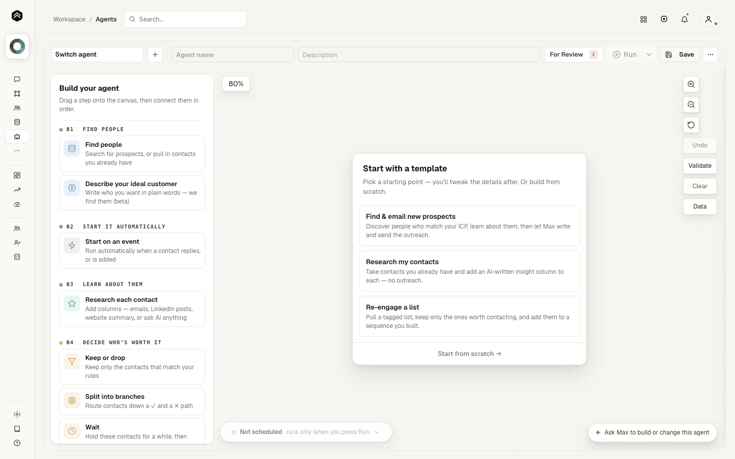Viewport: 735px width, 459px height.
Task: Expand the sidebar's three-dot more menu
Action: point(17,151)
